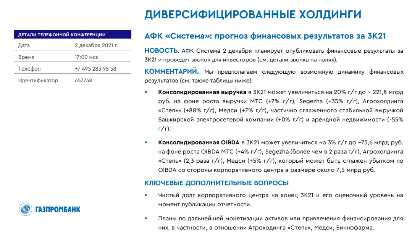The width and height of the screenshot is (420, 236).
Task: Click the line starting Планы по дальнейшей монетизации
Action: 281,218
